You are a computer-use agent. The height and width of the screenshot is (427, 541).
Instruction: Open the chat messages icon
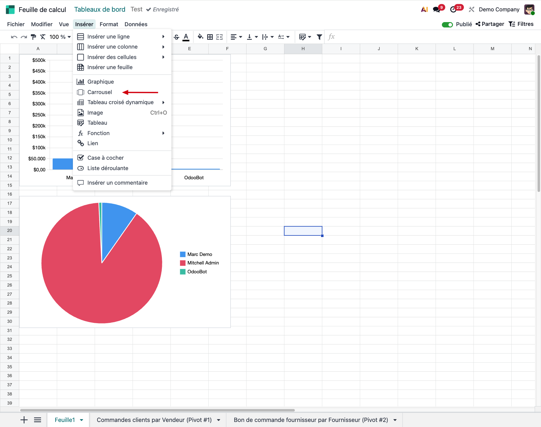tap(437, 9)
